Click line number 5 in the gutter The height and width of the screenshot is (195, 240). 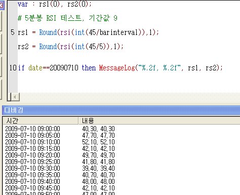pos(13,32)
